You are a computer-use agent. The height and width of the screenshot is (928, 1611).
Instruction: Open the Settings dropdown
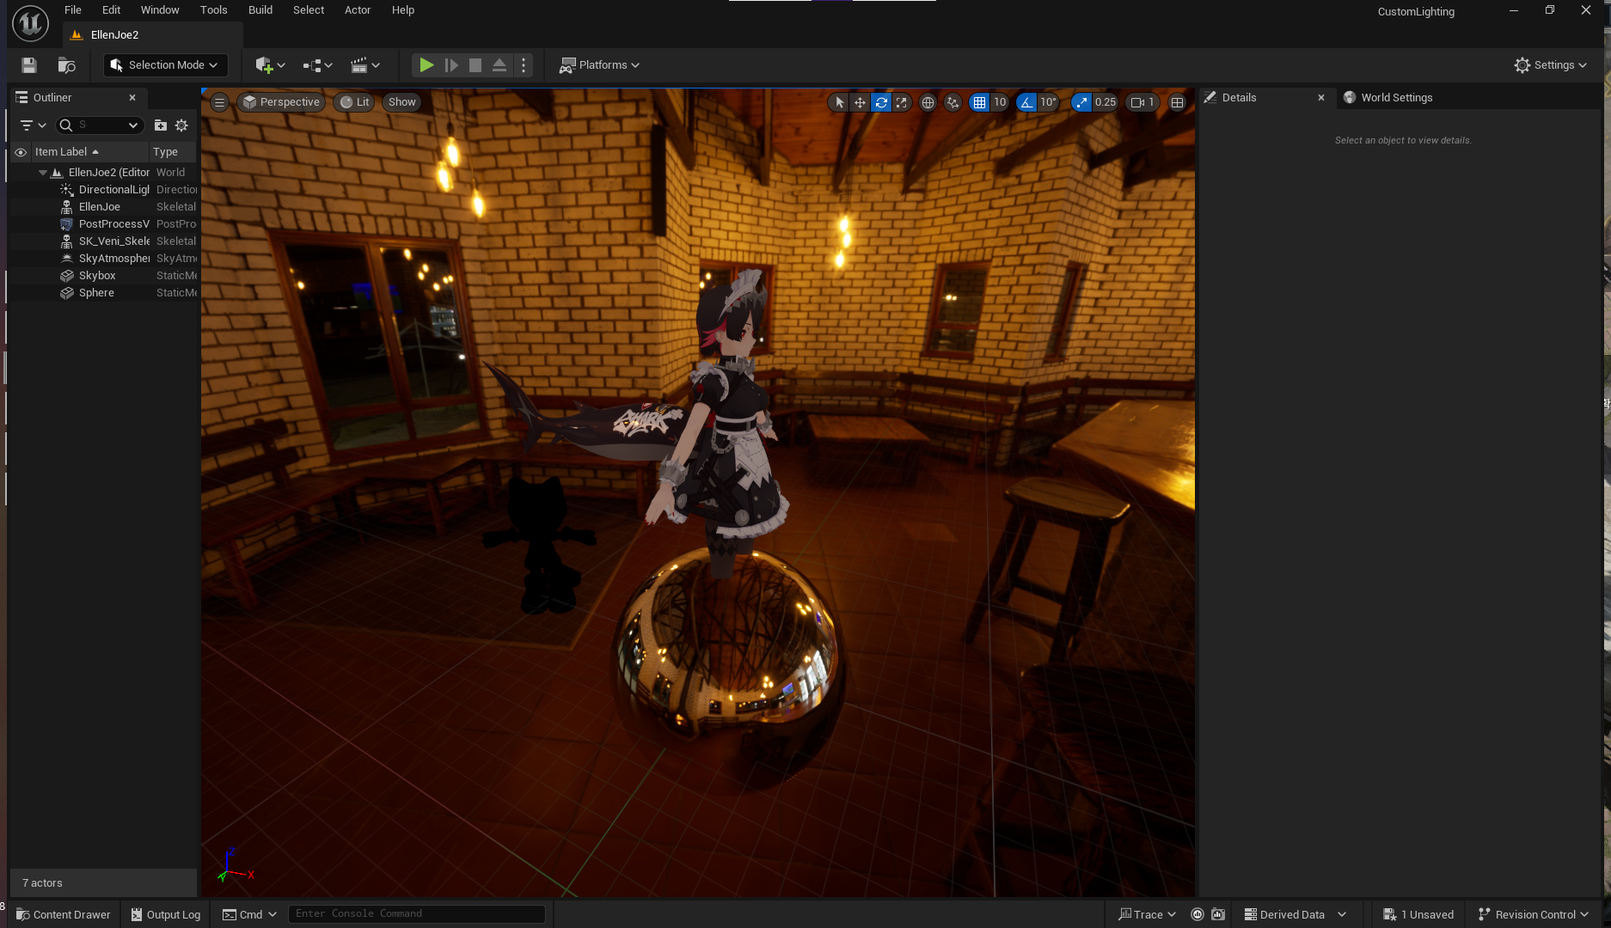coord(1551,65)
